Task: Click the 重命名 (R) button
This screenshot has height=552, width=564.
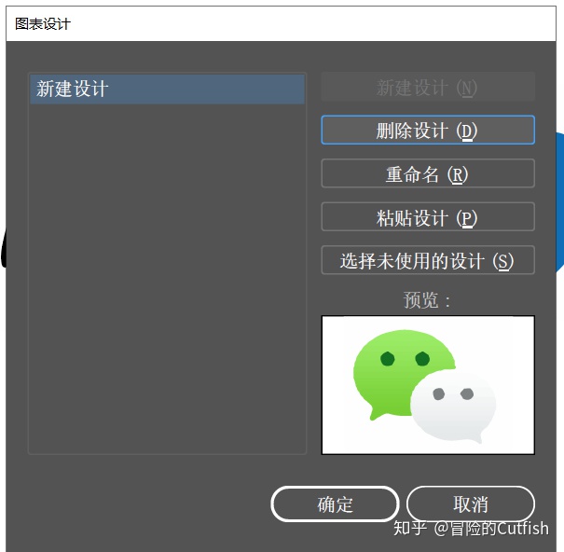Action: coord(428,173)
